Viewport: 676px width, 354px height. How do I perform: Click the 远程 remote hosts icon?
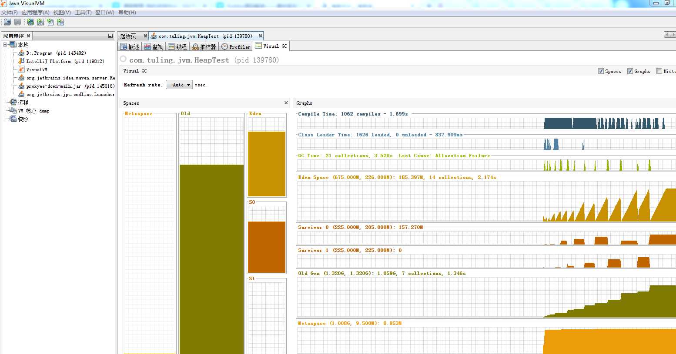coord(13,103)
